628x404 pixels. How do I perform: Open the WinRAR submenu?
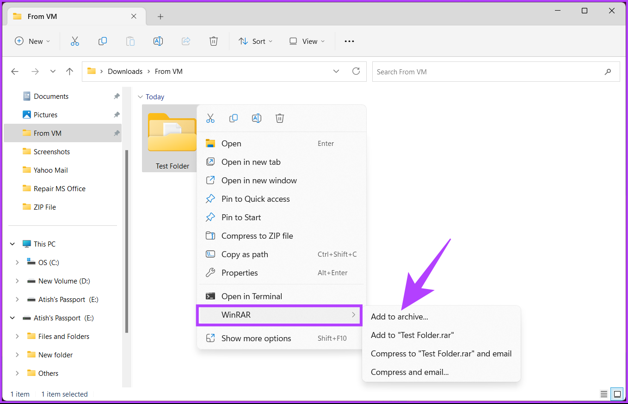[279, 315]
